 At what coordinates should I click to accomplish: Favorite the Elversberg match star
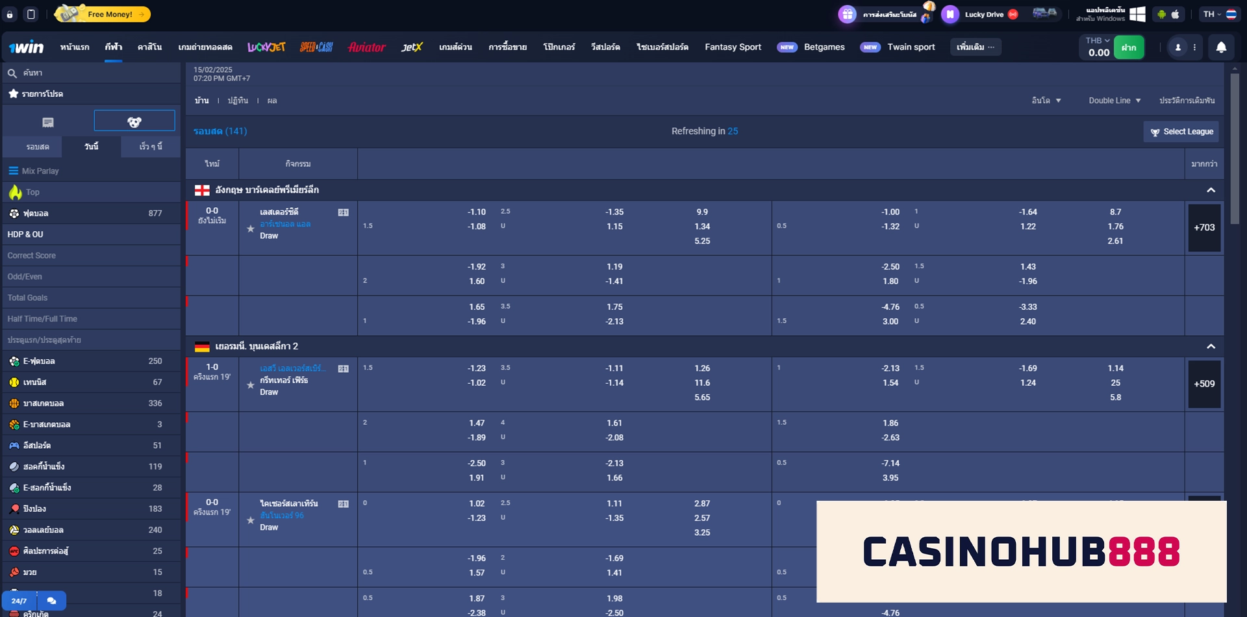pyautogui.click(x=250, y=385)
